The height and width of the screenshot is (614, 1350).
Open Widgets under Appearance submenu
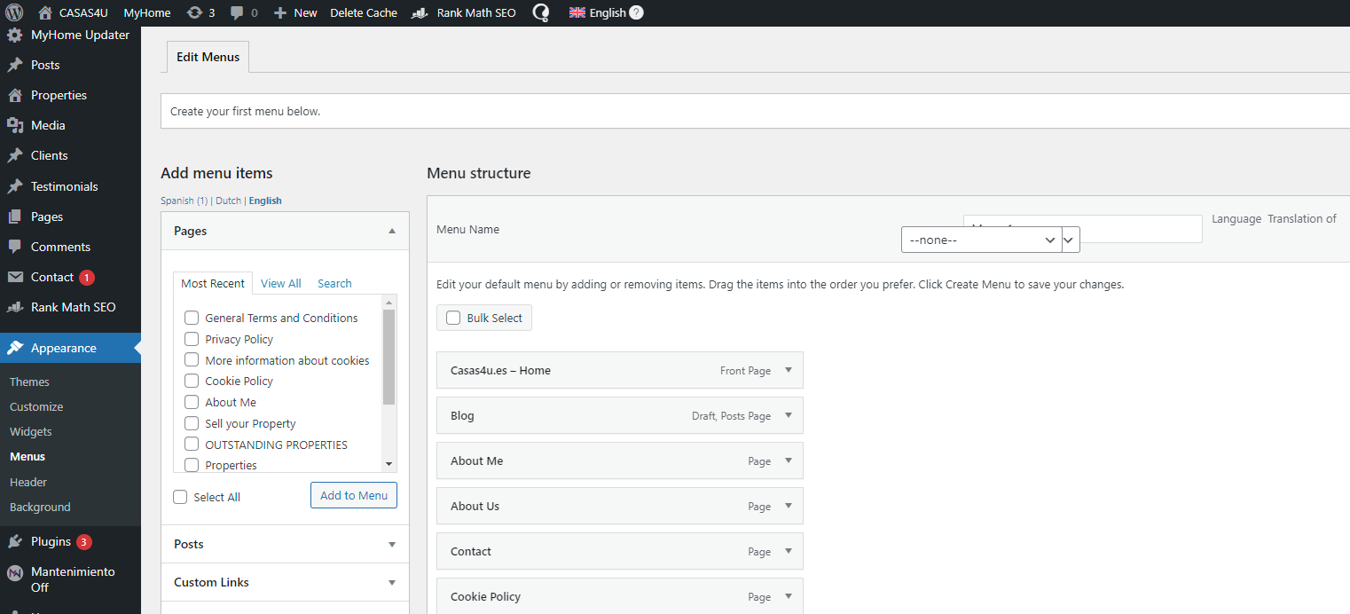31,431
